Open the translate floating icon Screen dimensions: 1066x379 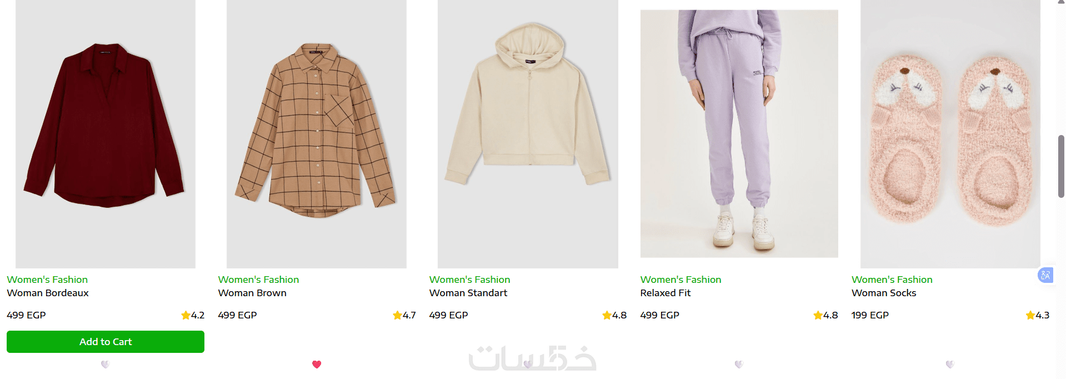pyautogui.click(x=1045, y=275)
